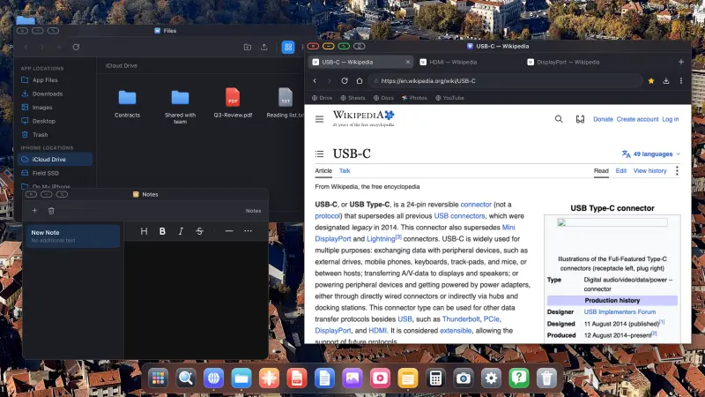Screen dimensions: 705x397
Task: Expand the 49 languages dropdown
Action: (650, 154)
